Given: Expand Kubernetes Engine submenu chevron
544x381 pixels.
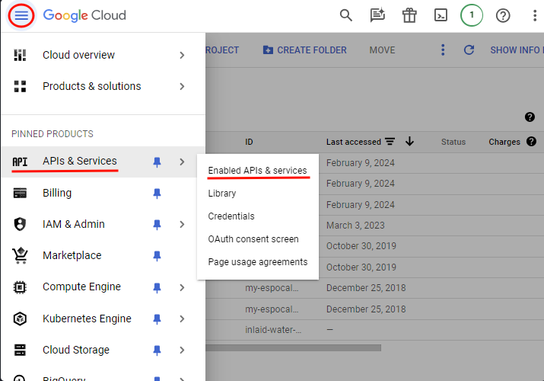Looking at the screenshot, I should pyautogui.click(x=182, y=319).
